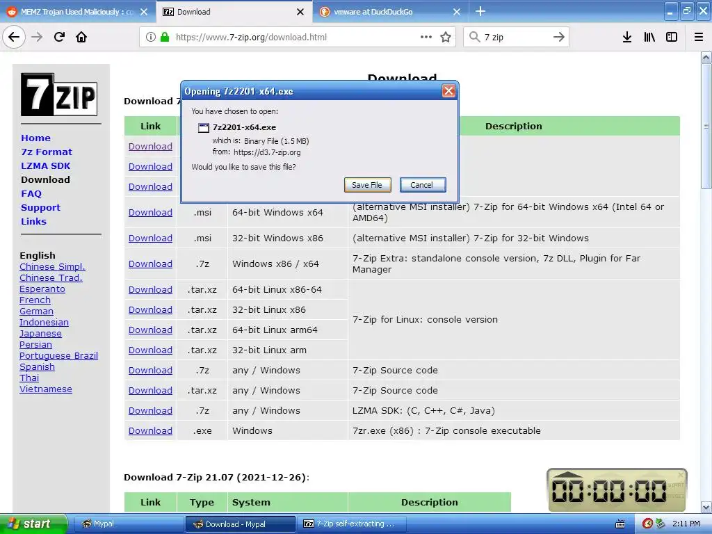Click the page scrollbar down arrow
Viewport: 712px width, 534px height.
tap(706, 507)
